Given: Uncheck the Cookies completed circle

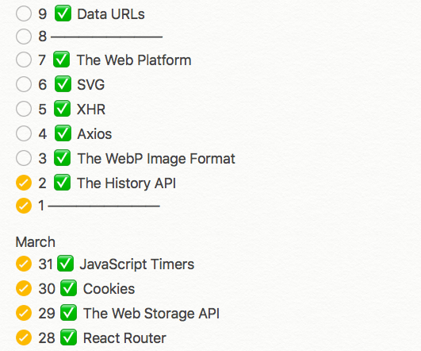Looking at the screenshot, I should (24, 288).
